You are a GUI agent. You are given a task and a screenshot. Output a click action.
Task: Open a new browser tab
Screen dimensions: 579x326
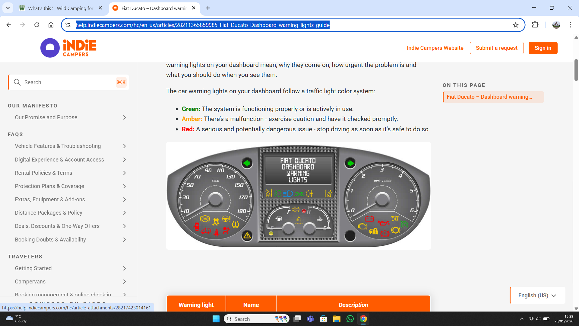coord(208,8)
